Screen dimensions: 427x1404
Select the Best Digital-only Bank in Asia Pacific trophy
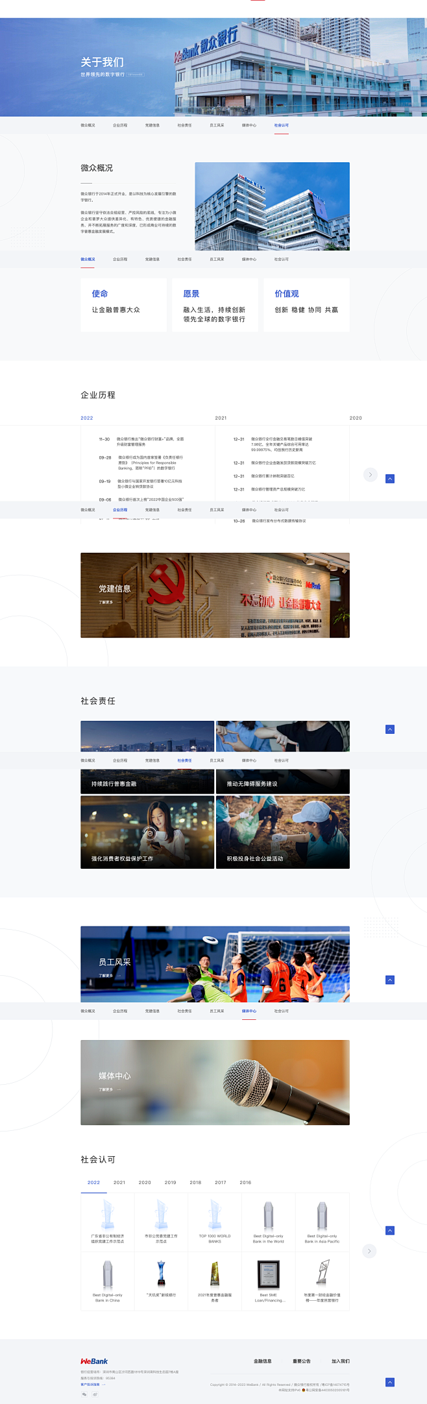323,1222
